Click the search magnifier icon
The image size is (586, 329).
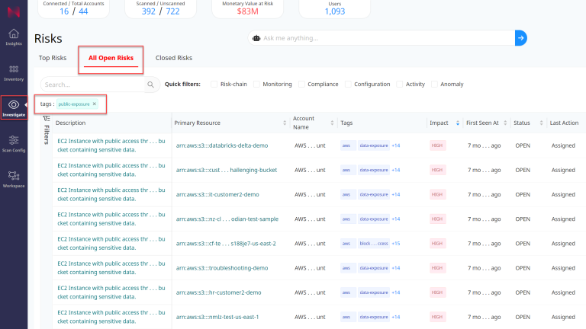tap(151, 85)
